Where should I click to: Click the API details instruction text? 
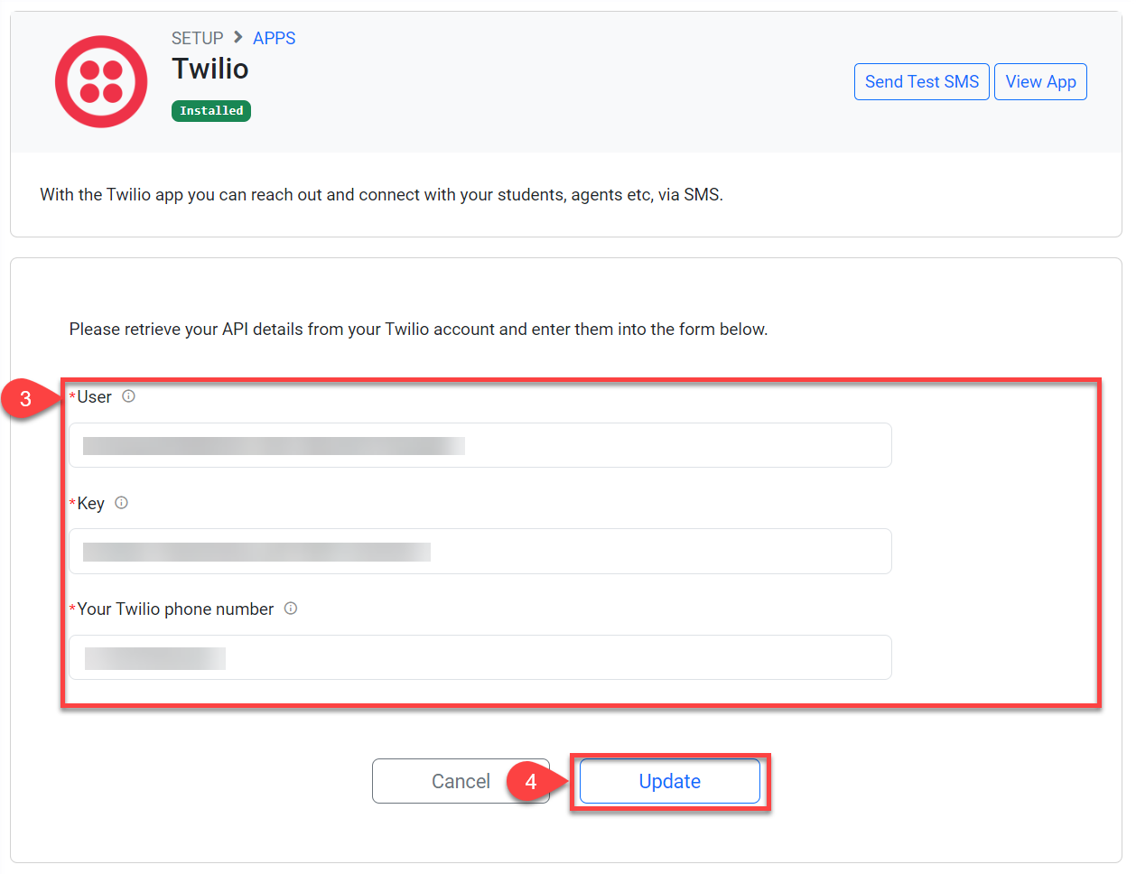pos(418,330)
